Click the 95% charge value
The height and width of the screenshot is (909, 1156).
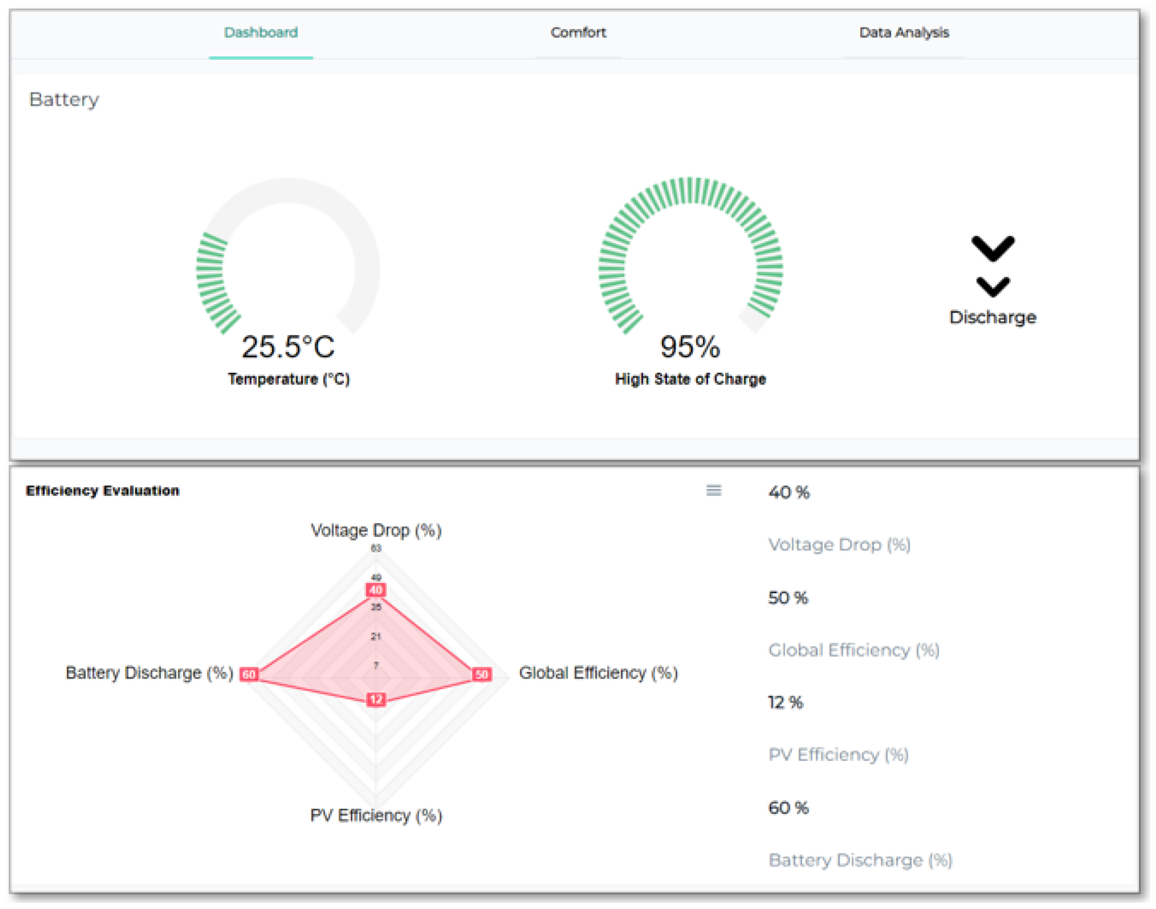690,347
